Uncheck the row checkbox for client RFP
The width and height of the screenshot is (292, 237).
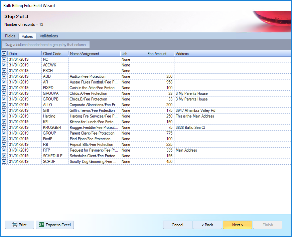click(4, 150)
